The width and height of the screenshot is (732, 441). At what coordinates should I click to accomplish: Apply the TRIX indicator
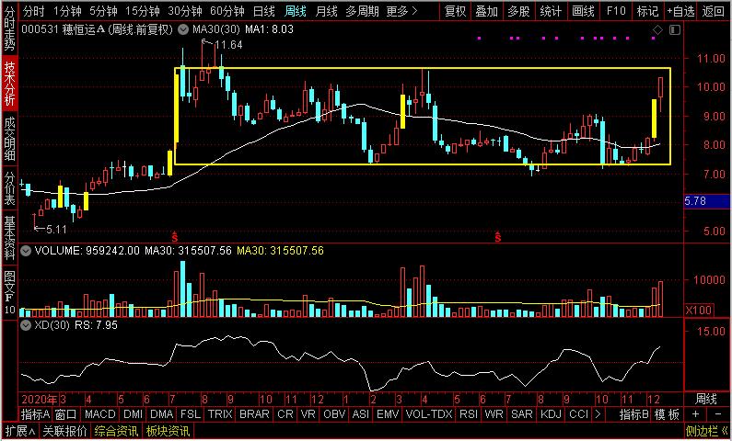[220, 414]
